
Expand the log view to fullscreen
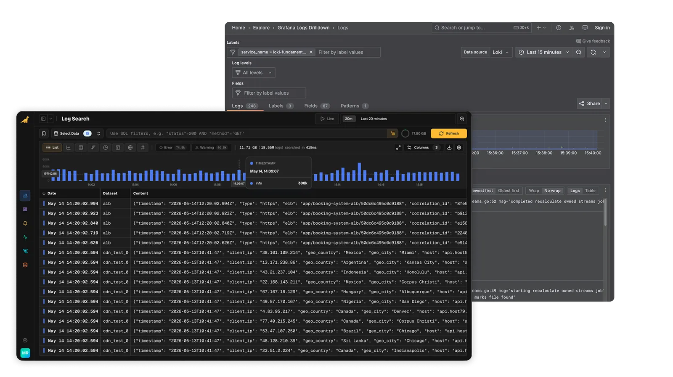(398, 148)
